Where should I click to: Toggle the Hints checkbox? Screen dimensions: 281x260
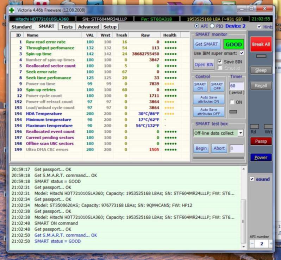[x=260, y=27]
